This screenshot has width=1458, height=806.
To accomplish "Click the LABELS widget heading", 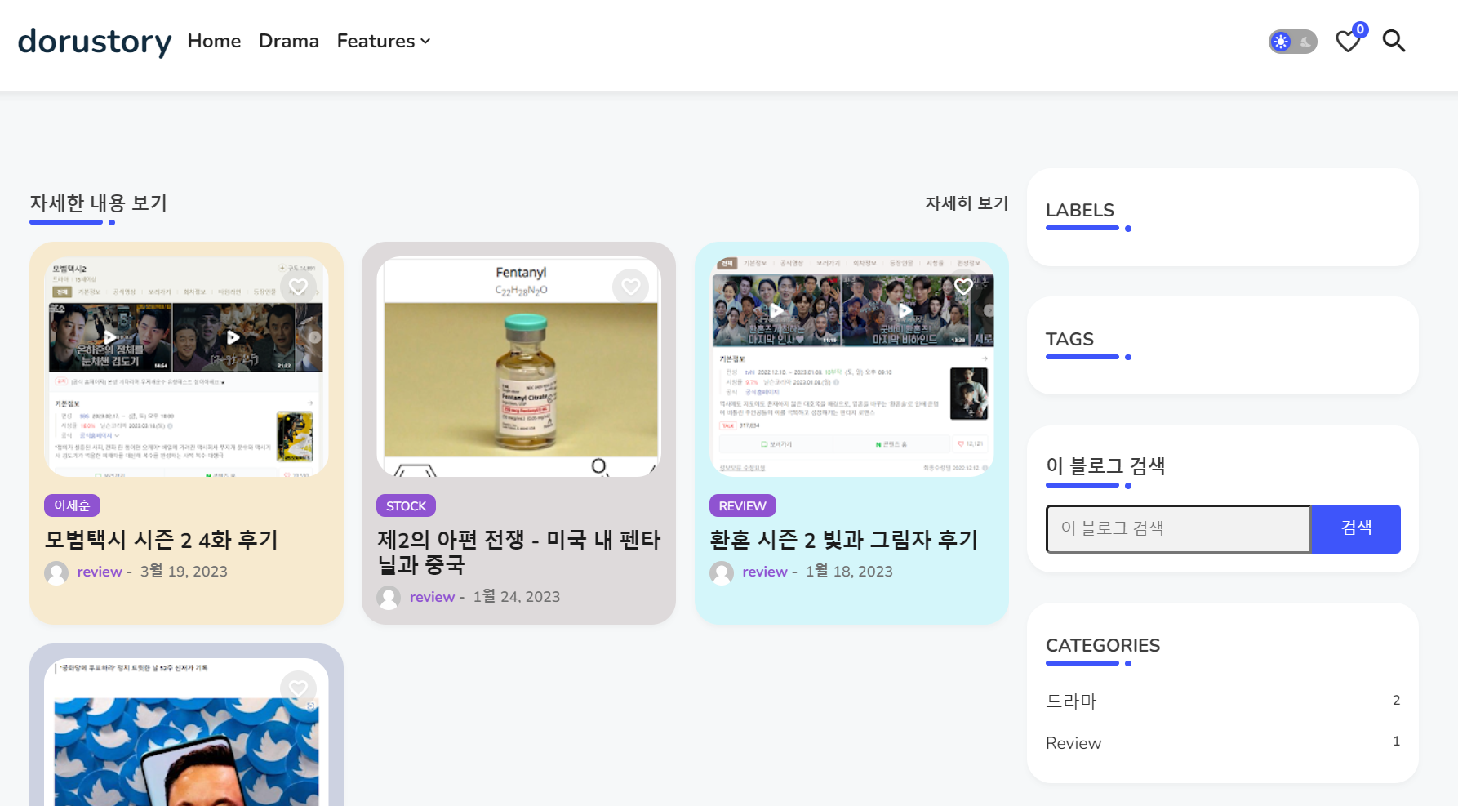I will [x=1080, y=210].
